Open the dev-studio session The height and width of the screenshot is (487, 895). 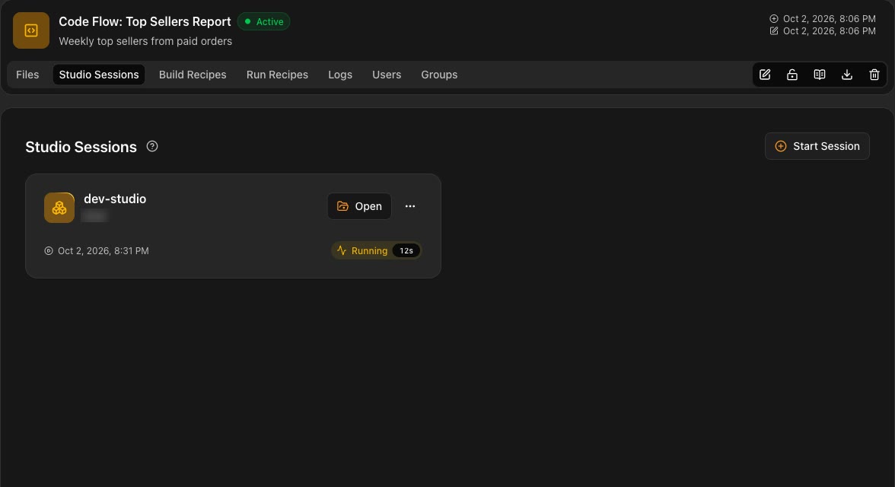(x=359, y=206)
